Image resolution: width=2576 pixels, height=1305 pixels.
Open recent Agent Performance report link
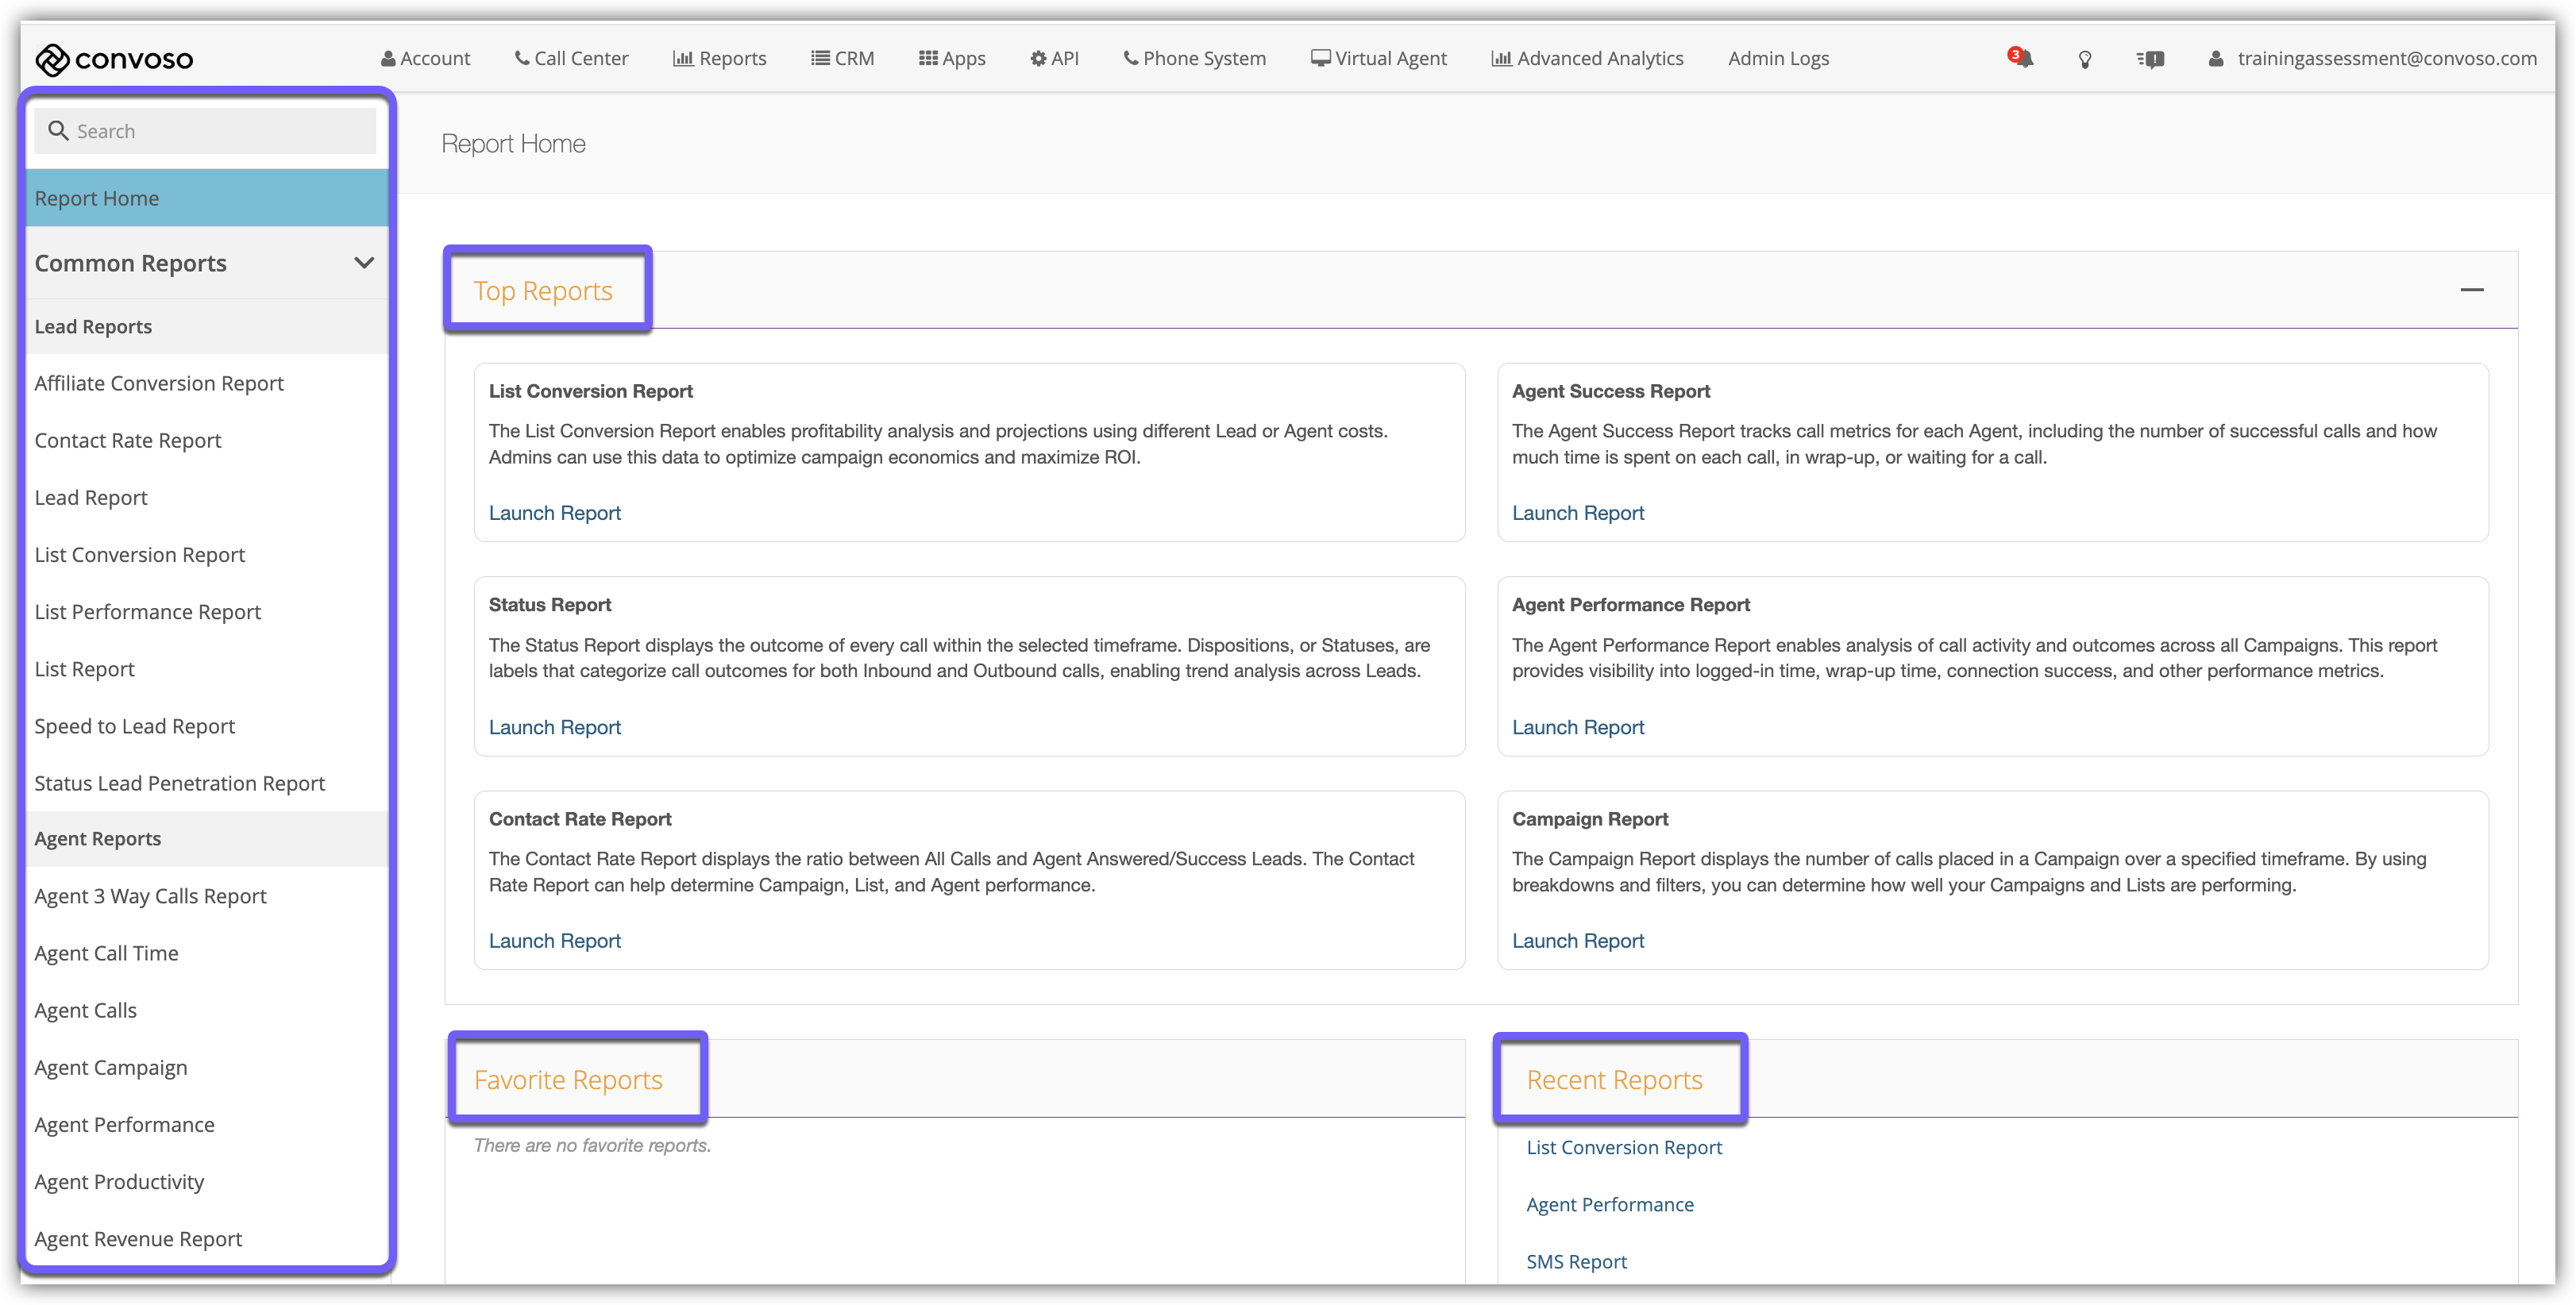(x=1609, y=1204)
